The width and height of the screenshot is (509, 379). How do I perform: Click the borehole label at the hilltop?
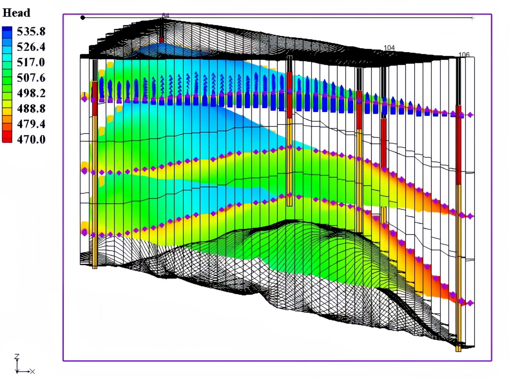click(165, 16)
